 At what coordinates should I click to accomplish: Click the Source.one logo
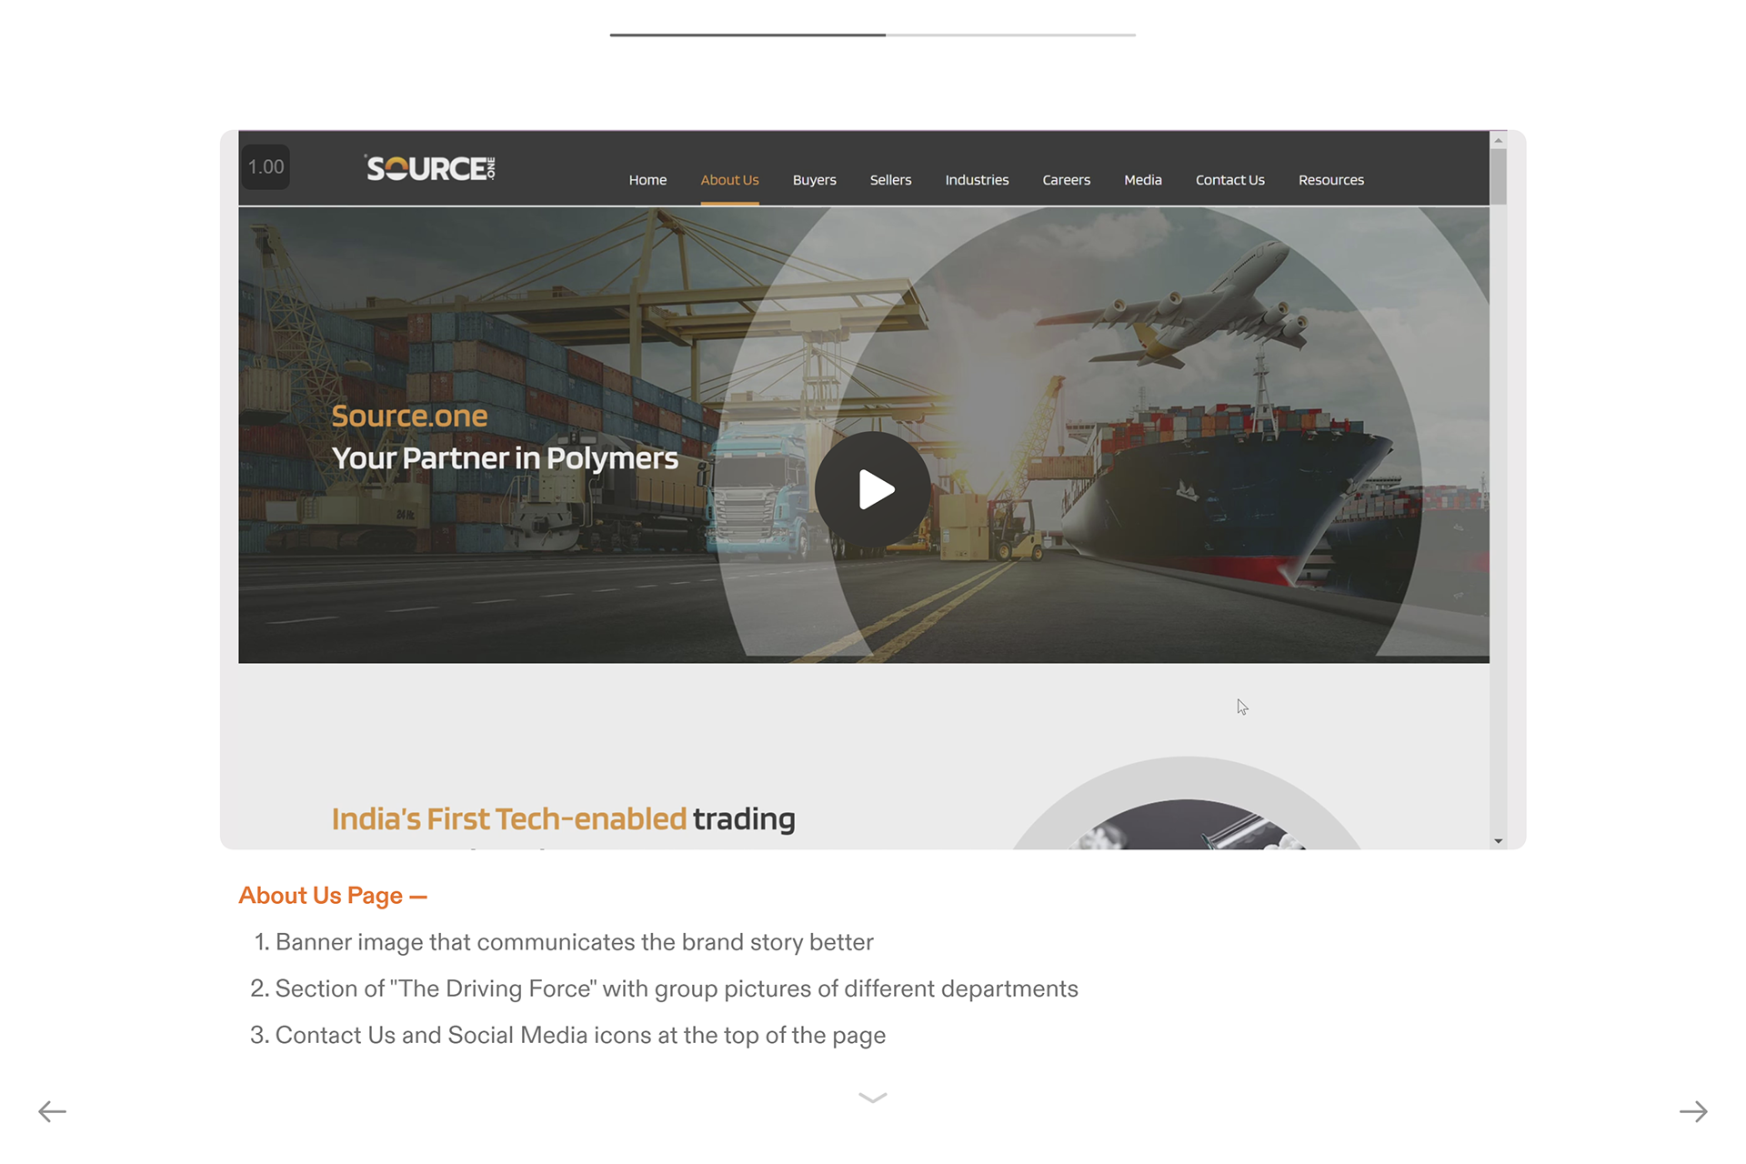[x=430, y=168]
